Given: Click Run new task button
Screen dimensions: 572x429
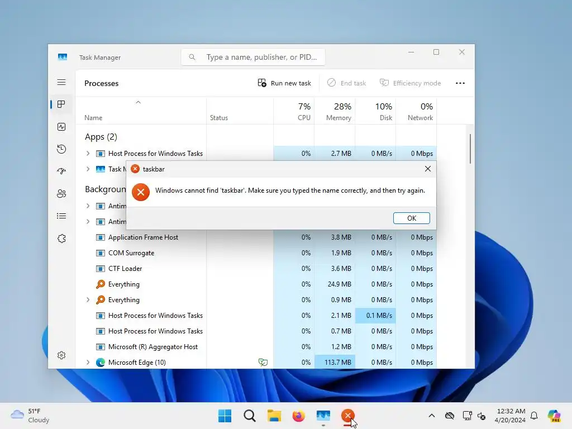Looking at the screenshot, I should [x=284, y=83].
